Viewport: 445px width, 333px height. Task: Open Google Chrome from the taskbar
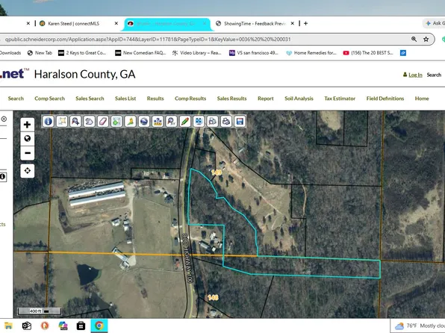click(99, 326)
